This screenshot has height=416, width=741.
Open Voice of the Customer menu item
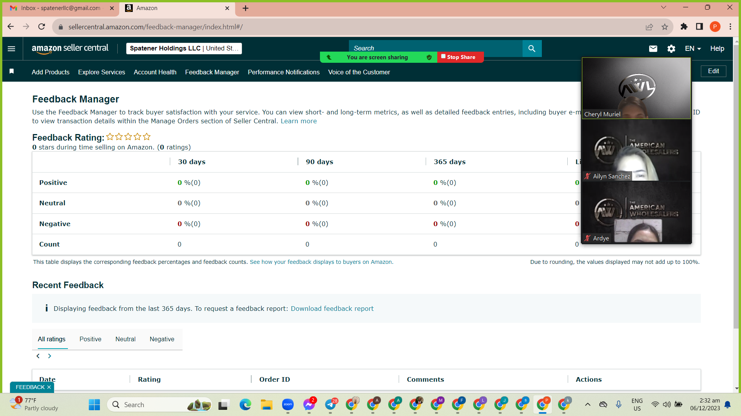359,72
